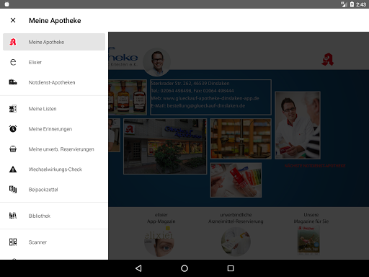Image resolution: width=369 pixels, height=277 pixels.
Task: Open elixier App-Magazin image
Action: [159, 242]
